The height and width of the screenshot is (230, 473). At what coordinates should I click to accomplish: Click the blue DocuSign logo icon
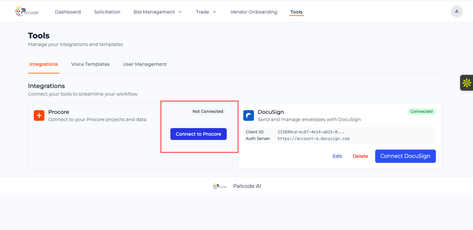[x=249, y=115]
